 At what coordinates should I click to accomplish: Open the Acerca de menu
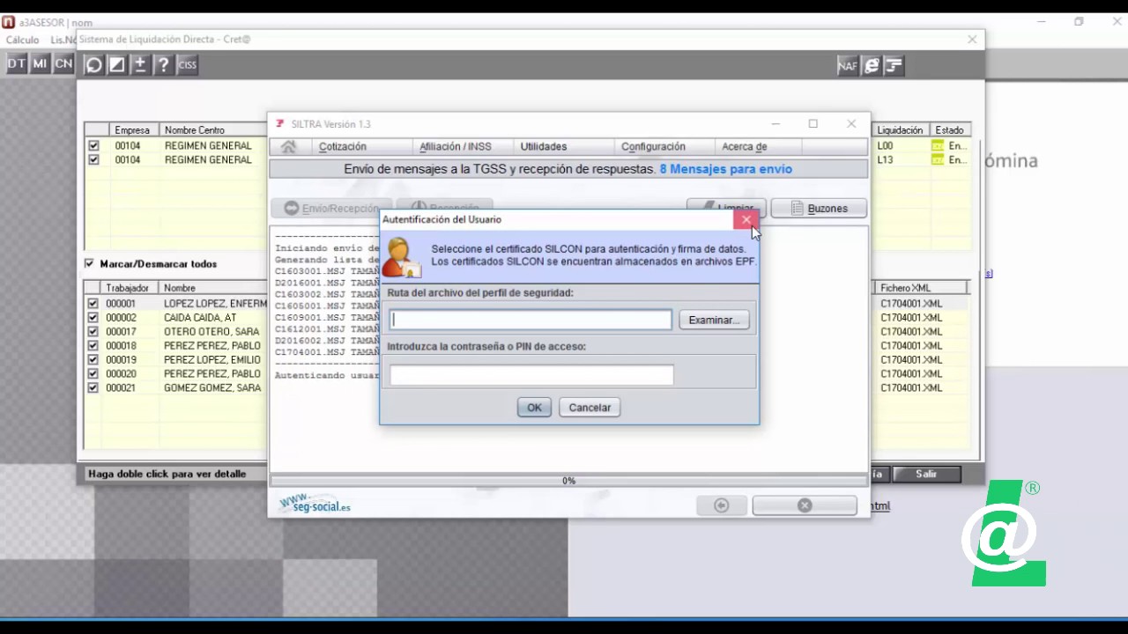[x=745, y=147]
